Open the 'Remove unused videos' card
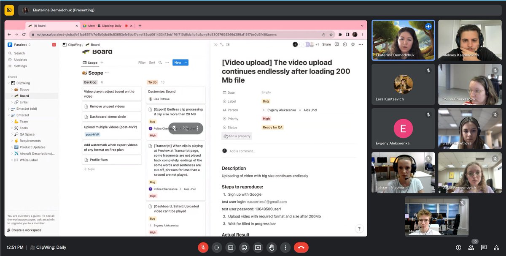The image size is (506, 256). click(x=112, y=106)
